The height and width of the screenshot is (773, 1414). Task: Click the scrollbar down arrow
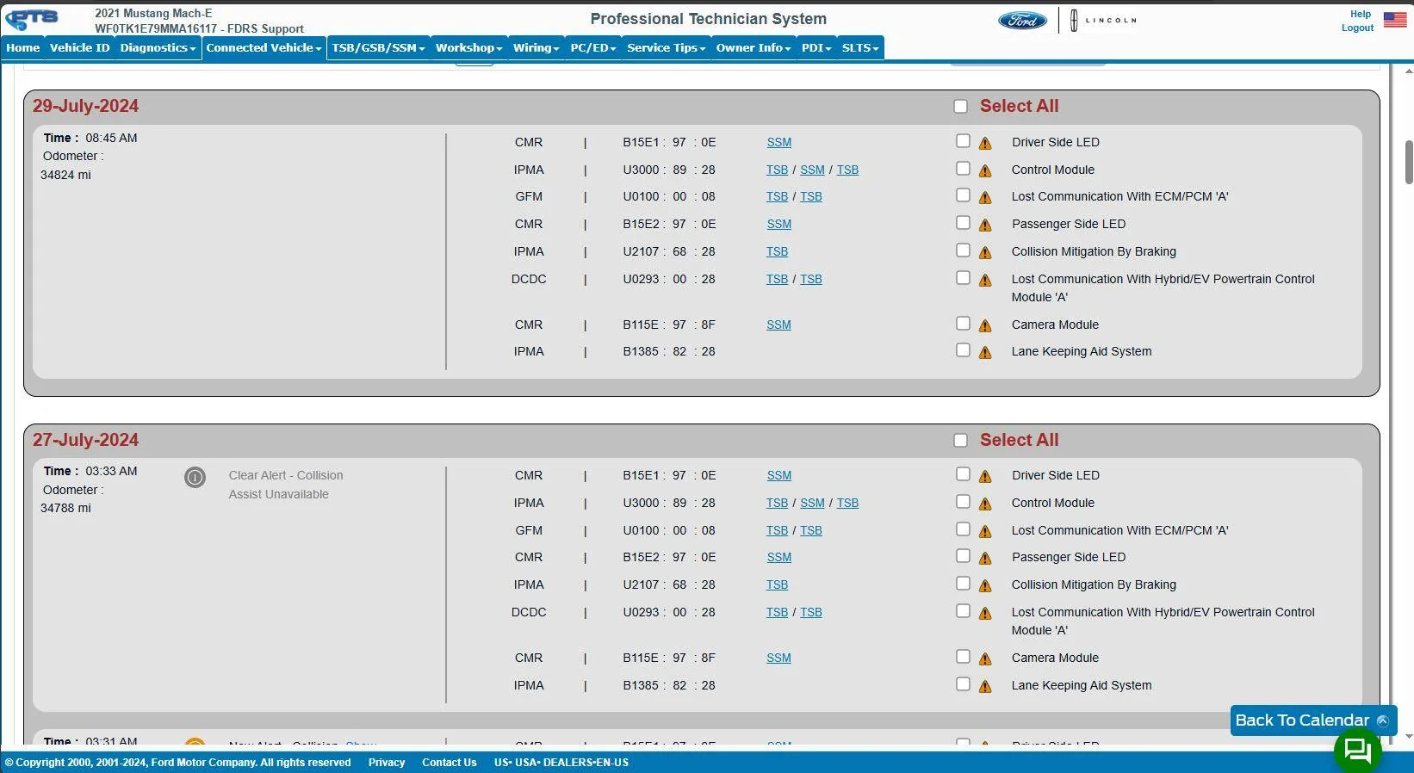pyautogui.click(x=1409, y=737)
